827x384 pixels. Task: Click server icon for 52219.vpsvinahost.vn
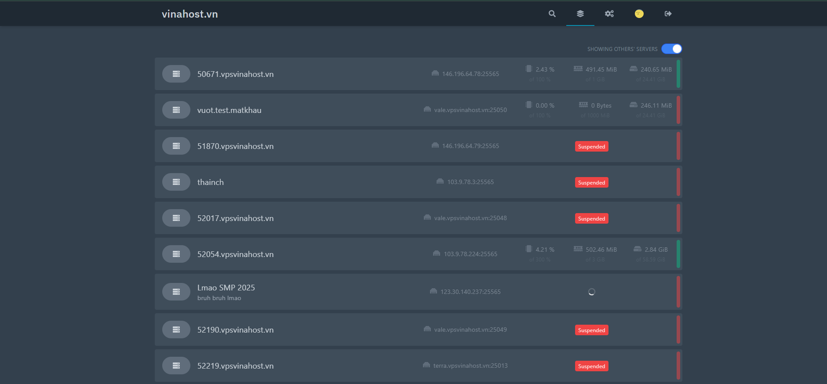coord(176,366)
